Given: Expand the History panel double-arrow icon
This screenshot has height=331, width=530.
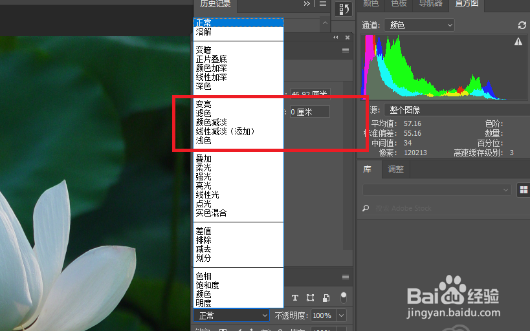Looking at the screenshot, I should pos(307,4).
